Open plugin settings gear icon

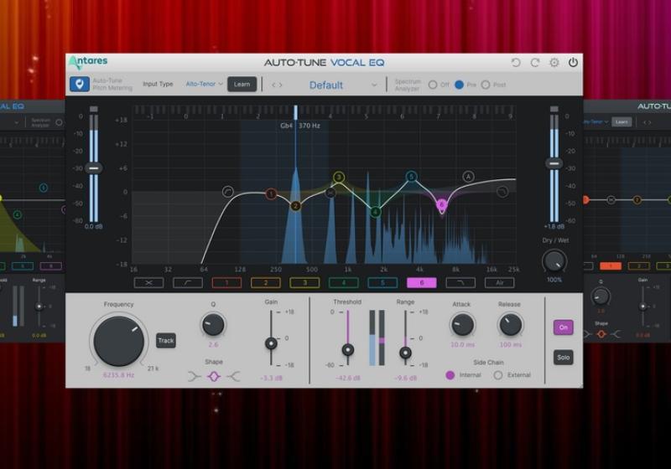tap(554, 63)
